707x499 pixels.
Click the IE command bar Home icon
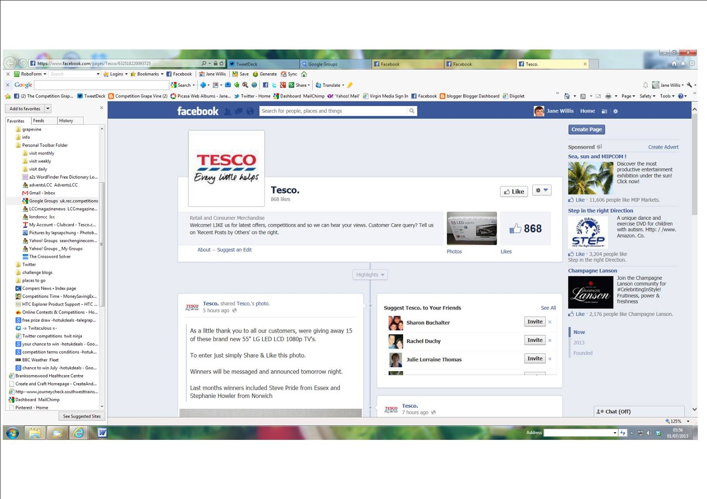coord(567,96)
